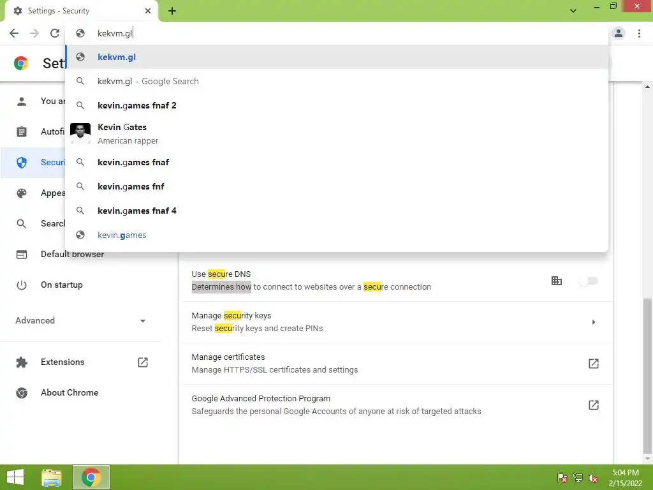Select Security shield icon in sidebar
The width and height of the screenshot is (653, 490).
click(x=21, y=163)
